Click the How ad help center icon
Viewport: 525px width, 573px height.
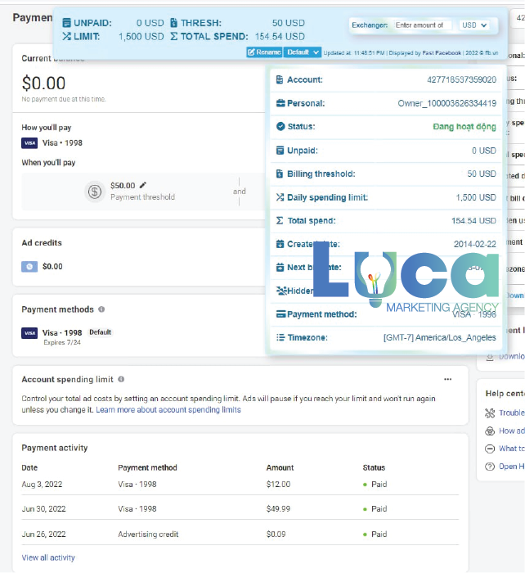490,431
